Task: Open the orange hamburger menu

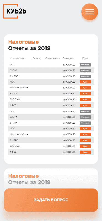Action: point(90,12)
